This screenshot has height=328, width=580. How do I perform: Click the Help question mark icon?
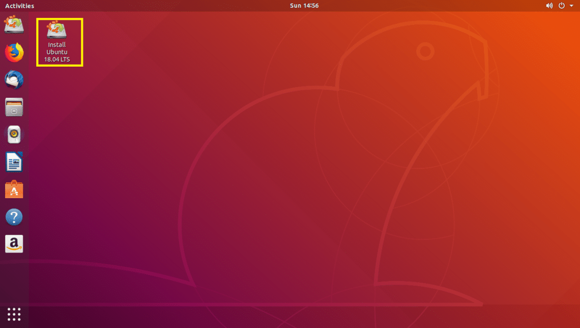click(x=14, y=217)
